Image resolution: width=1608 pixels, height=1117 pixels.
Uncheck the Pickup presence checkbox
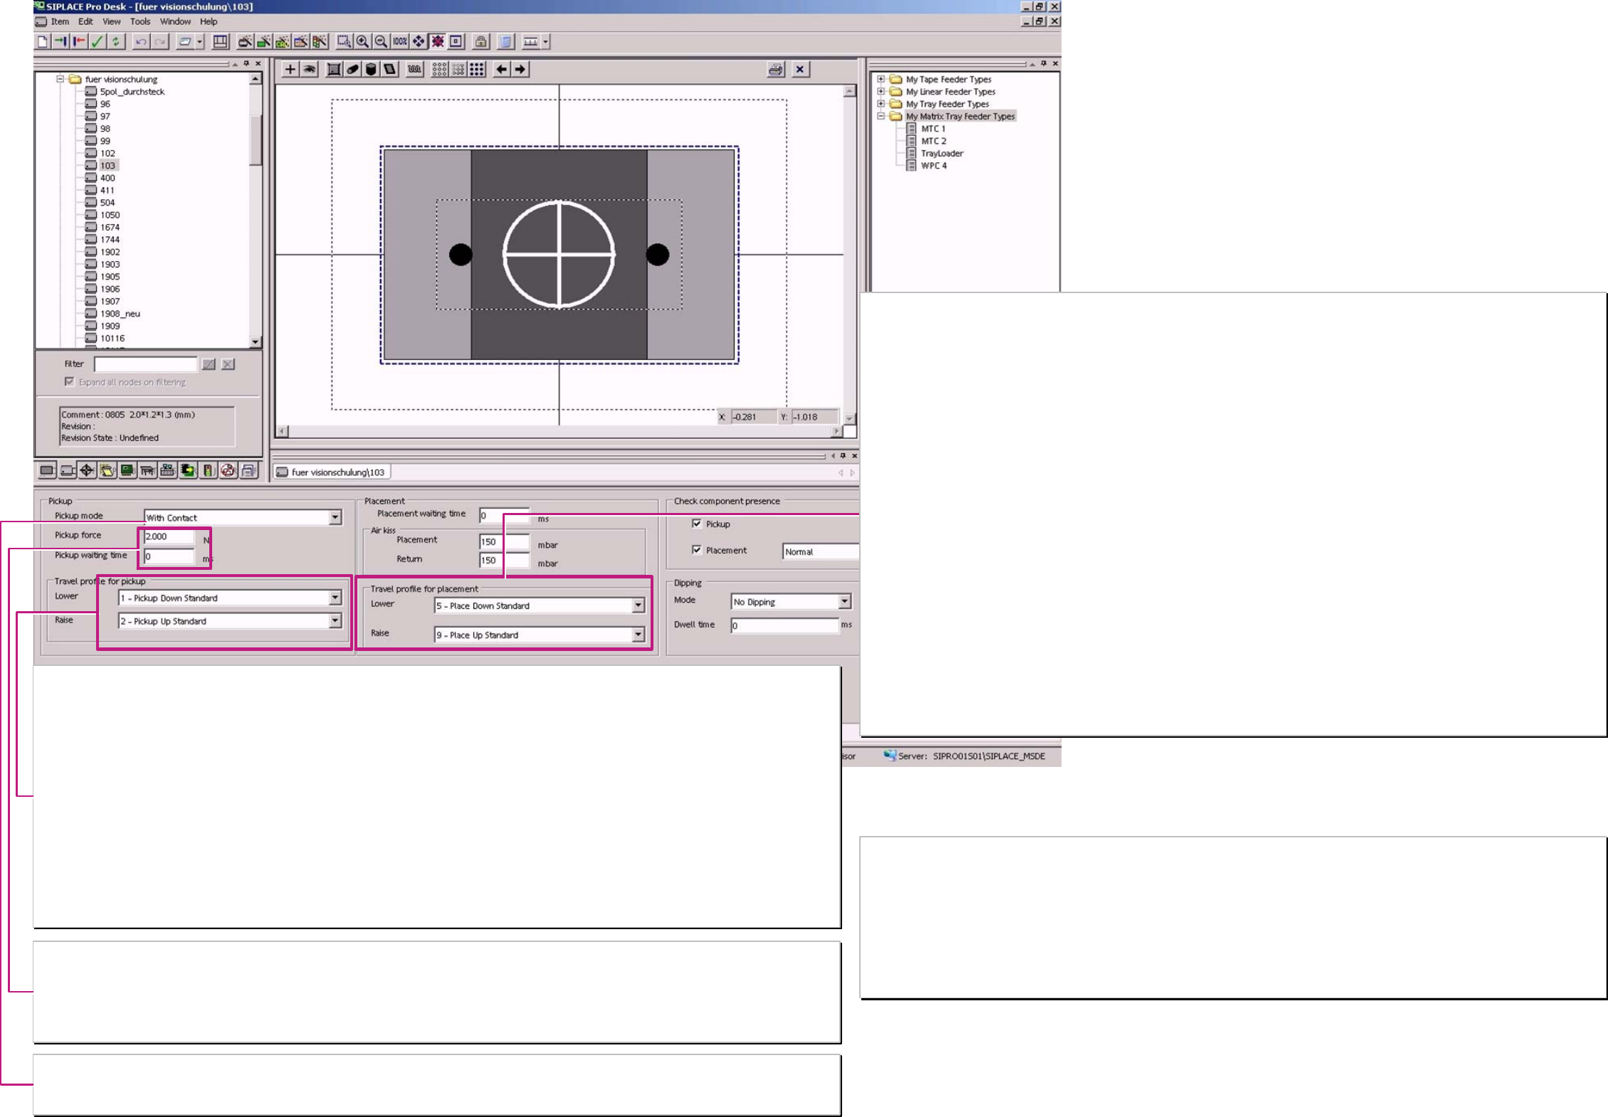click(697, 524)
